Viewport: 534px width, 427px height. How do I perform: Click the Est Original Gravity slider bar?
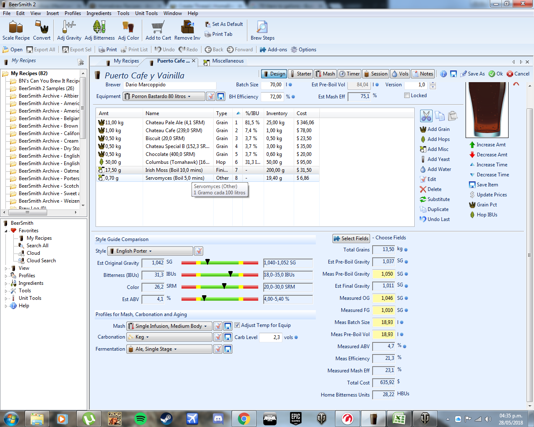[220, 263]
